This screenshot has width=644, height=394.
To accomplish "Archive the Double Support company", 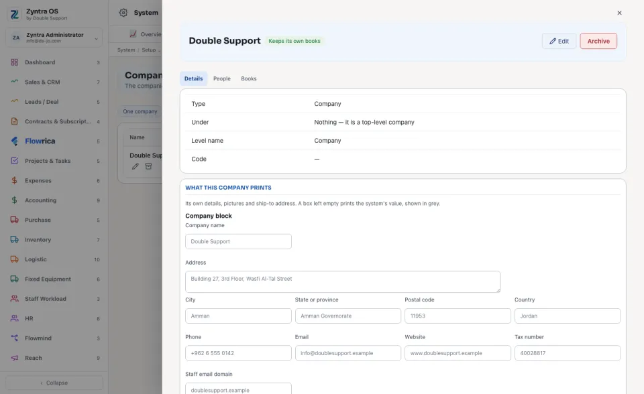I will point(598,41).
